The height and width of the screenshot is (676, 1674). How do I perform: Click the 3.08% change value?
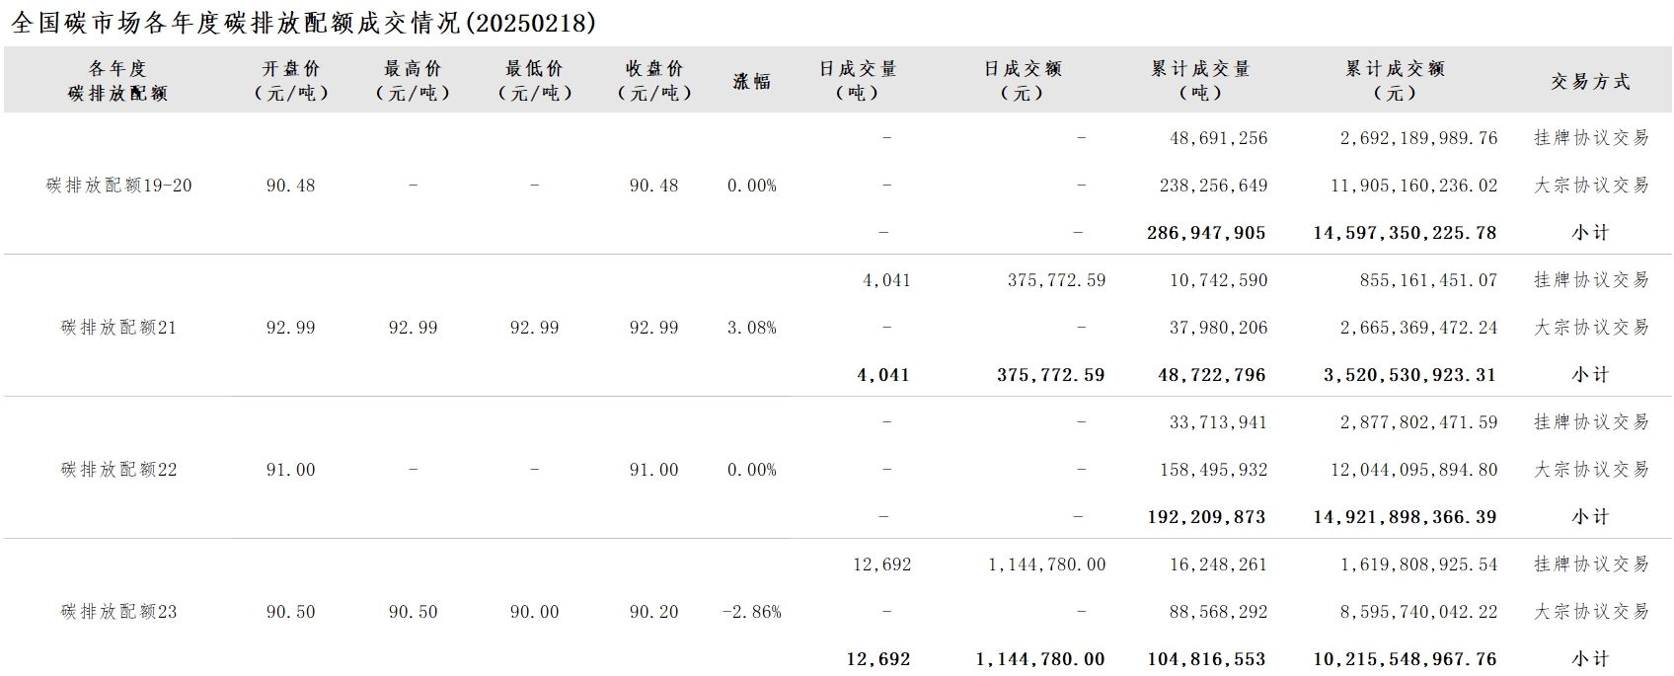[752, 328]
